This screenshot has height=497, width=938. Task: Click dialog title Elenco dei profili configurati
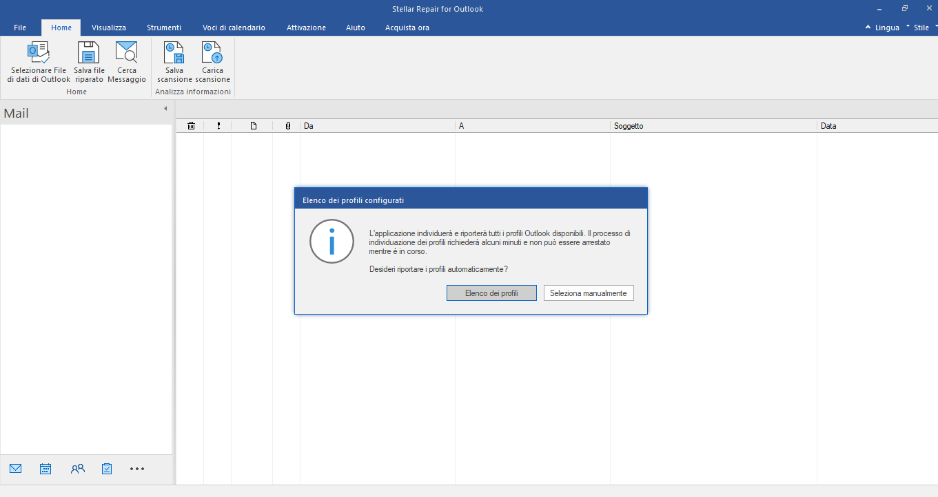(x=354, y=200)
